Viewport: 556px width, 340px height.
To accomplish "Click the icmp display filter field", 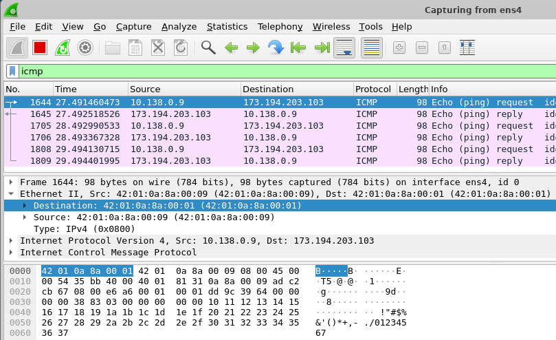I will tap(287, 71).
